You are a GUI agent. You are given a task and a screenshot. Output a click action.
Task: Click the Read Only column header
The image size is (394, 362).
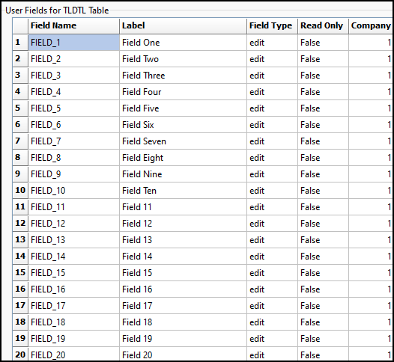[x=323, y=25]
